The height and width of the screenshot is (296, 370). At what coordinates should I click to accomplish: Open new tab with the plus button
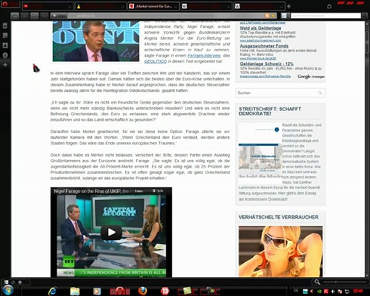coord(289,6)
